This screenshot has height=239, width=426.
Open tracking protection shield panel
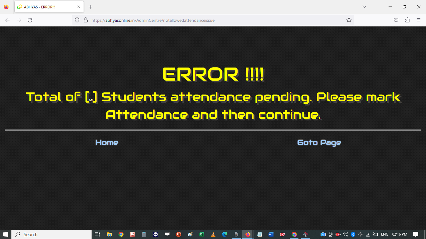[77, 20]
